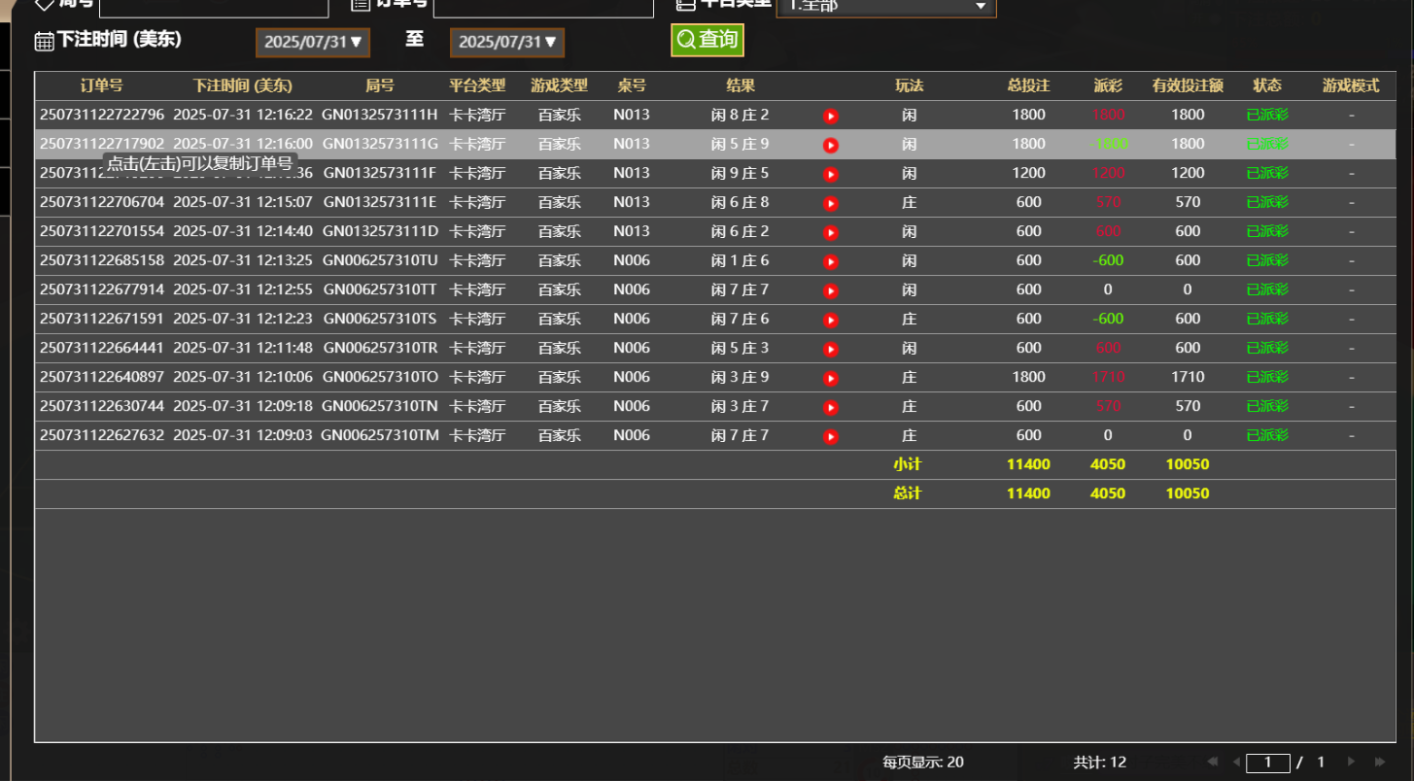Click the page number input field
The width and height of the screenshot is (1414, 781).
(x=1267, y=763)
